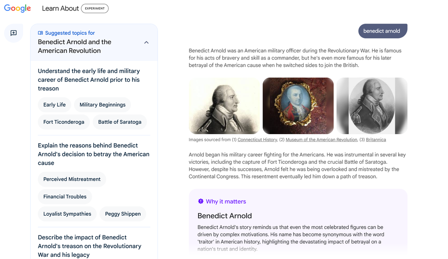
Task: Open the third grayscale portrait image
Action: (x=372, y=106)
